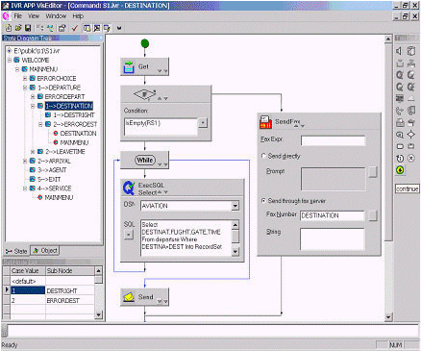Click the browse button next to Prompt box
The width and height of the screenshot is (421, 351).
click(x=372, y=172)
